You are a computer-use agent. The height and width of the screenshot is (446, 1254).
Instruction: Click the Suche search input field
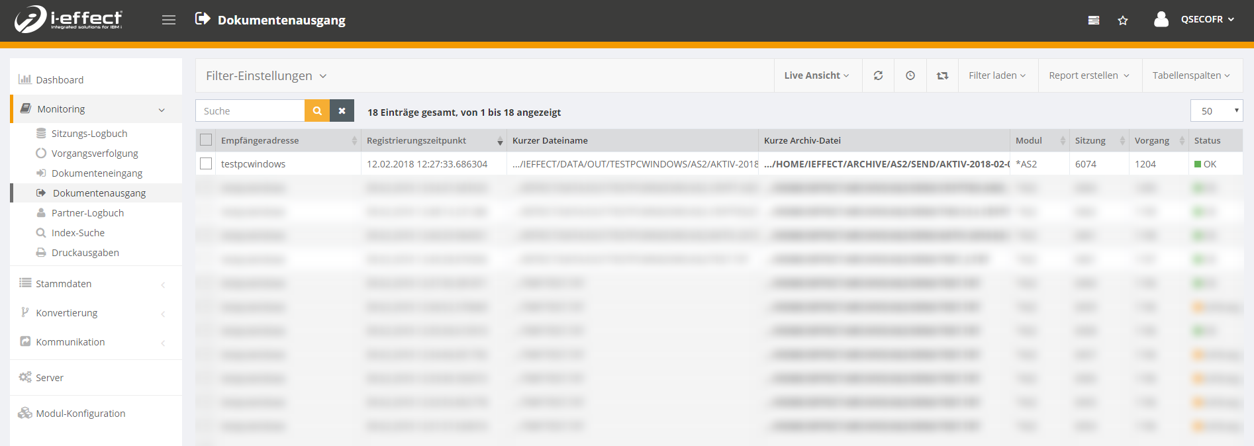[x=250, y=111]
